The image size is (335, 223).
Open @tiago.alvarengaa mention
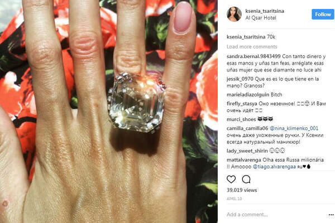click(x=274, y=167)
